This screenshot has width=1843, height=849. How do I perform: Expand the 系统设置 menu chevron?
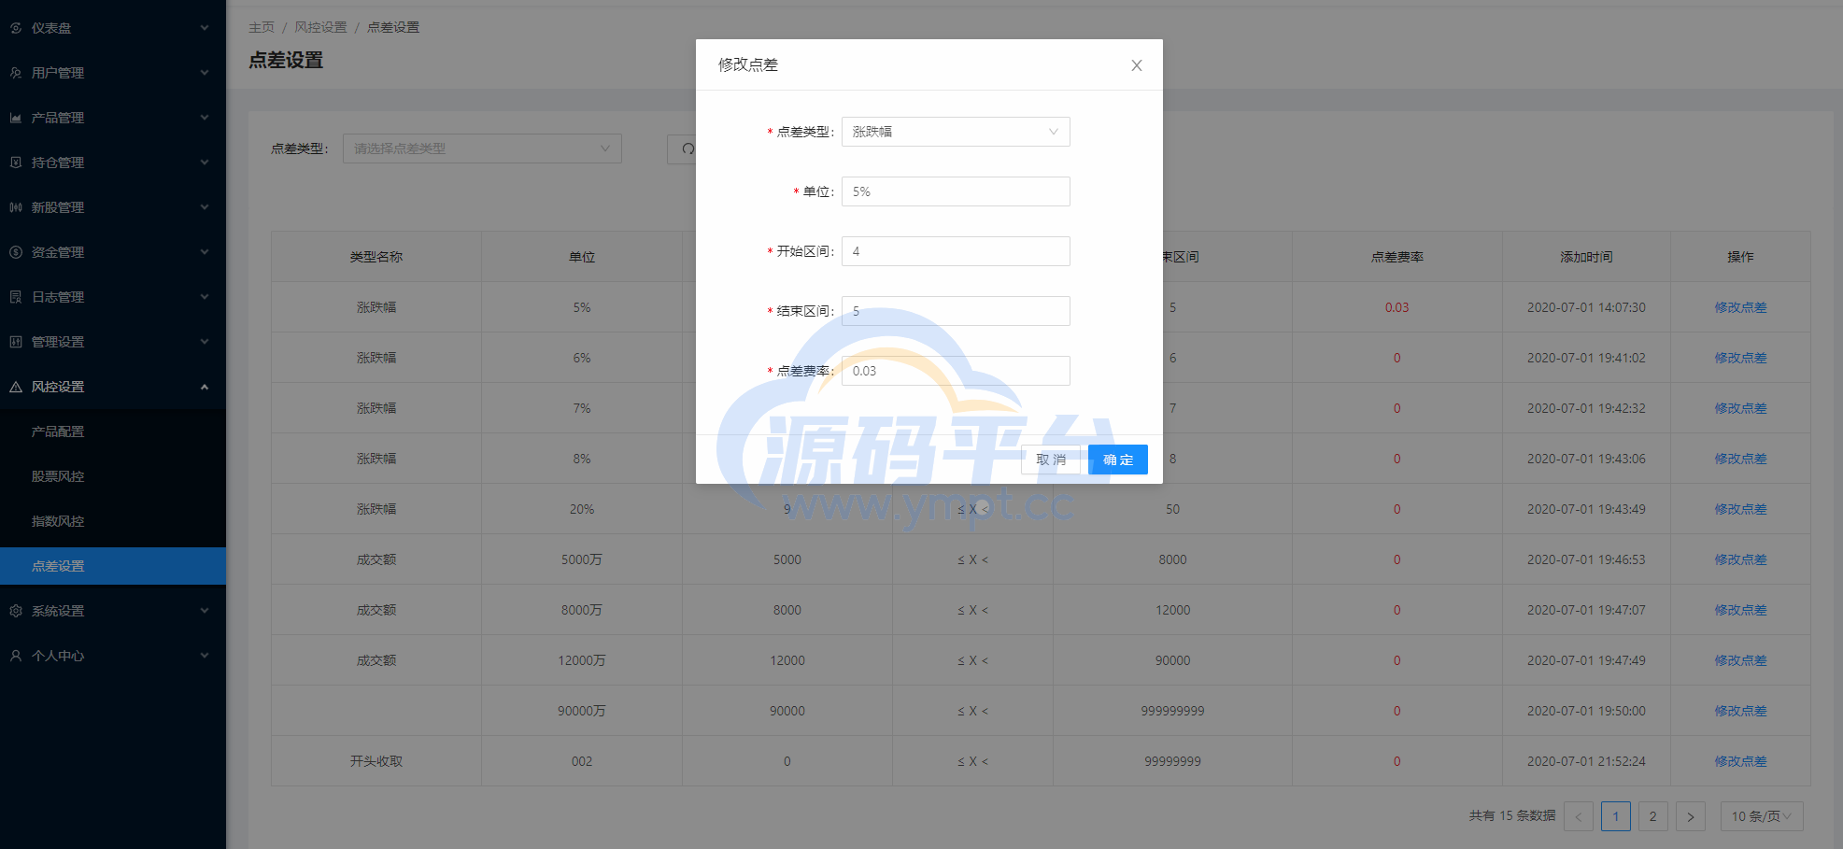[205, 611]
